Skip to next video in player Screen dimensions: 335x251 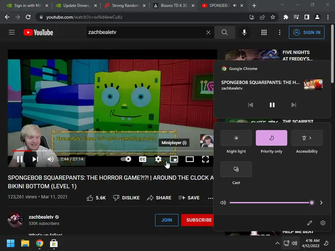point(35,159)
